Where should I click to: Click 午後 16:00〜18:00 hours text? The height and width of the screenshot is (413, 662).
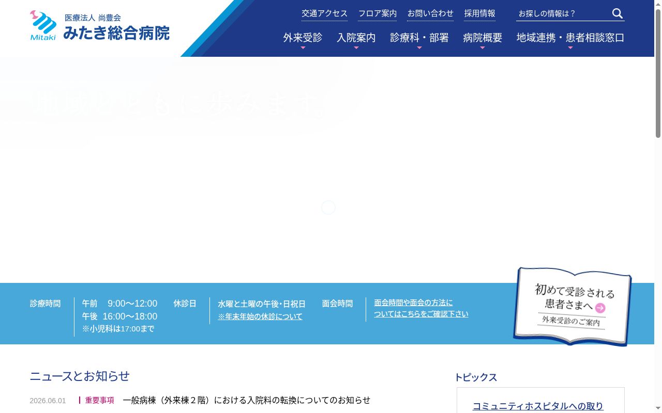tap(119, 316)
